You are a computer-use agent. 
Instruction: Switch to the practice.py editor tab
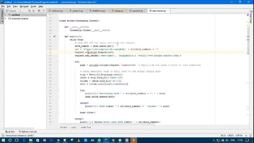[138, 11]
